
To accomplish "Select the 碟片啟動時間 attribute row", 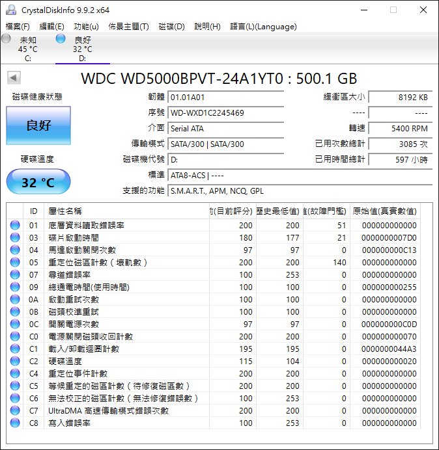I will pyautogui.click(x=214, y=237).
